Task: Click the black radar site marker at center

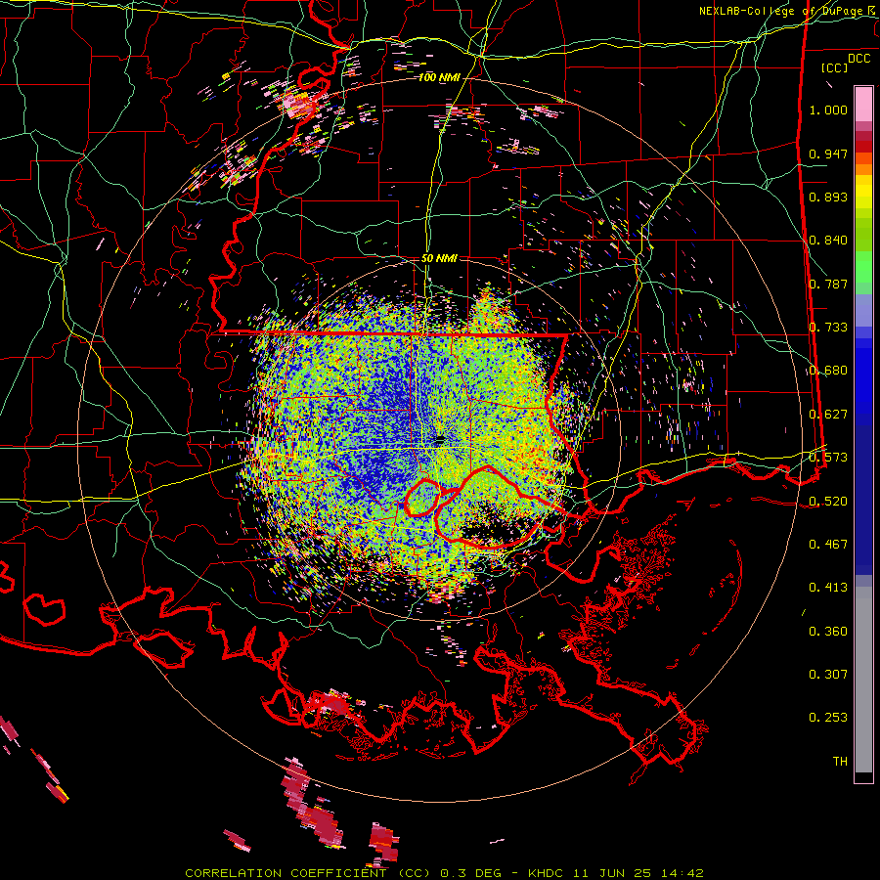Action: tap(440, 439)
